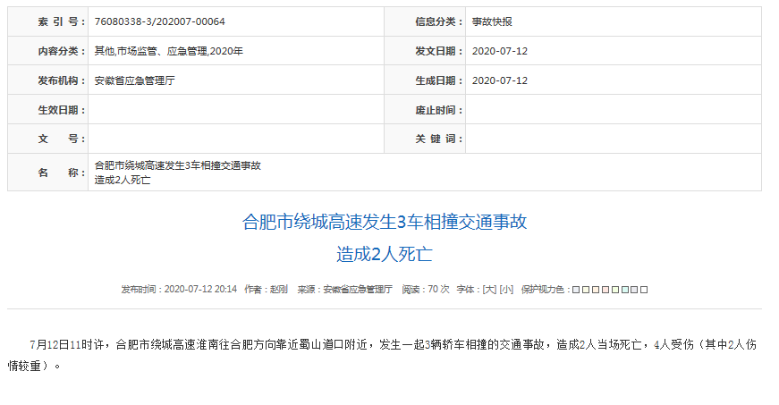Click the 关键词 label
779x405 pixels.
coord(438,139)
